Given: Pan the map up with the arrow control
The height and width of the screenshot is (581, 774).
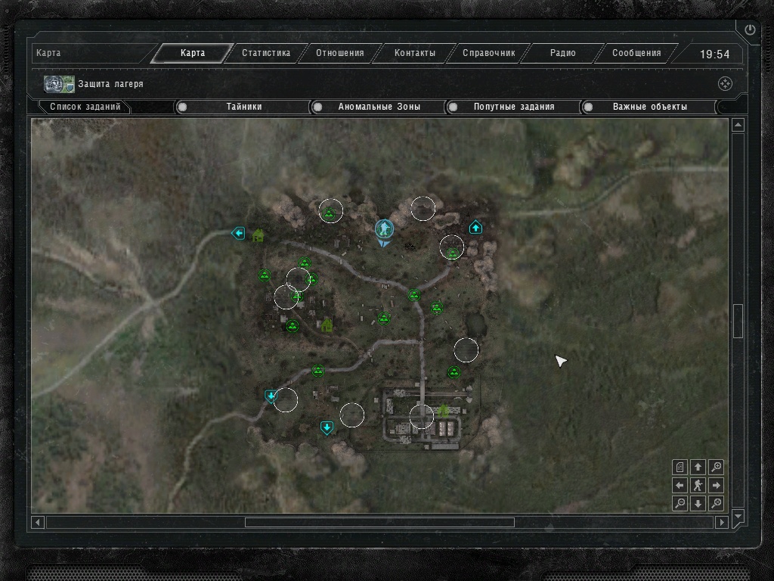Looking at the screenshot, I should (698, 467).
